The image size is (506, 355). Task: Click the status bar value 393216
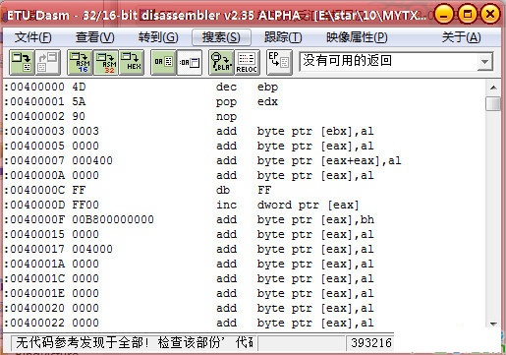[x=371, y=343]
